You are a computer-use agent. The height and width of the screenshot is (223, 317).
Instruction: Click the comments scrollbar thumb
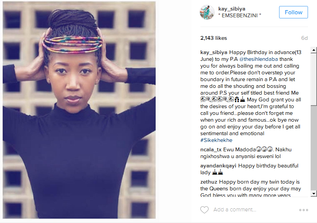click(314, 79)
